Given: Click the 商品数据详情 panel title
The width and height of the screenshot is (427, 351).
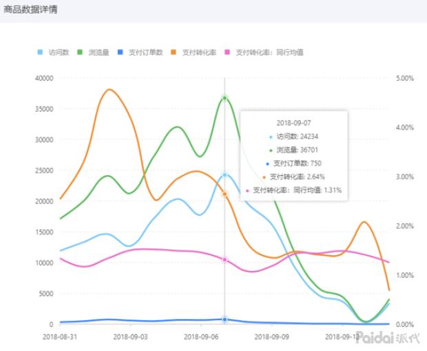Looking at the screenshot, I should pos(30,10).
